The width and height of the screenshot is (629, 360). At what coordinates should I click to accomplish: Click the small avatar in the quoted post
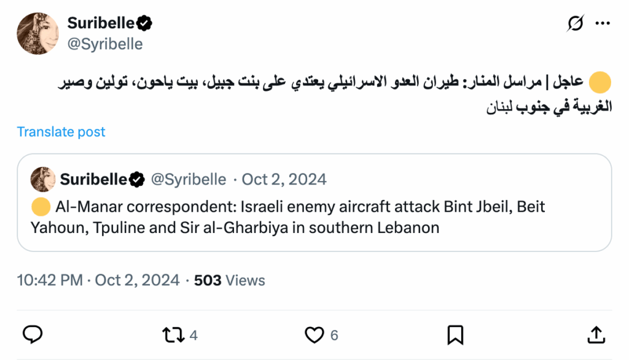point(44,179)
